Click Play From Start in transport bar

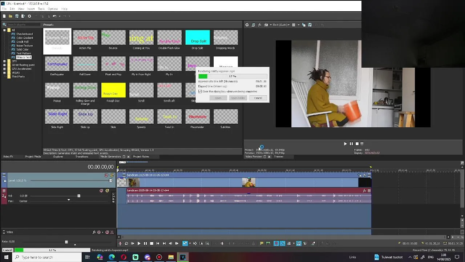tap(133, 243)
